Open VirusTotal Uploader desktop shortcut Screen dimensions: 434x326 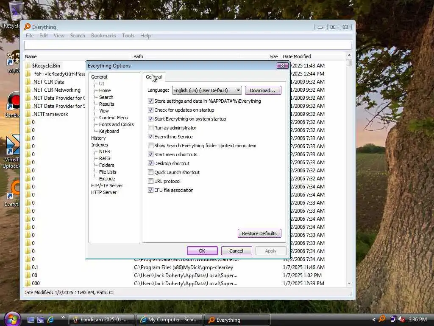tap(11, 152)
